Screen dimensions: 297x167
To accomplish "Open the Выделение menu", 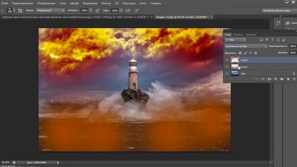I will pos(90,3).
